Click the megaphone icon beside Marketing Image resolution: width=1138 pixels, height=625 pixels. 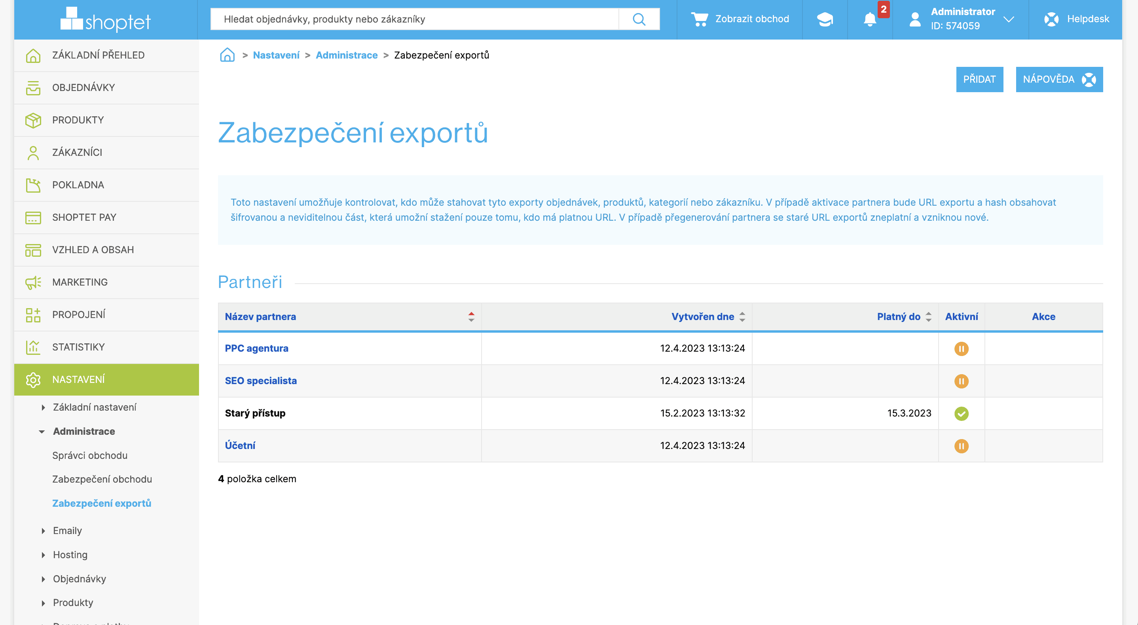(x=33, y=282)
